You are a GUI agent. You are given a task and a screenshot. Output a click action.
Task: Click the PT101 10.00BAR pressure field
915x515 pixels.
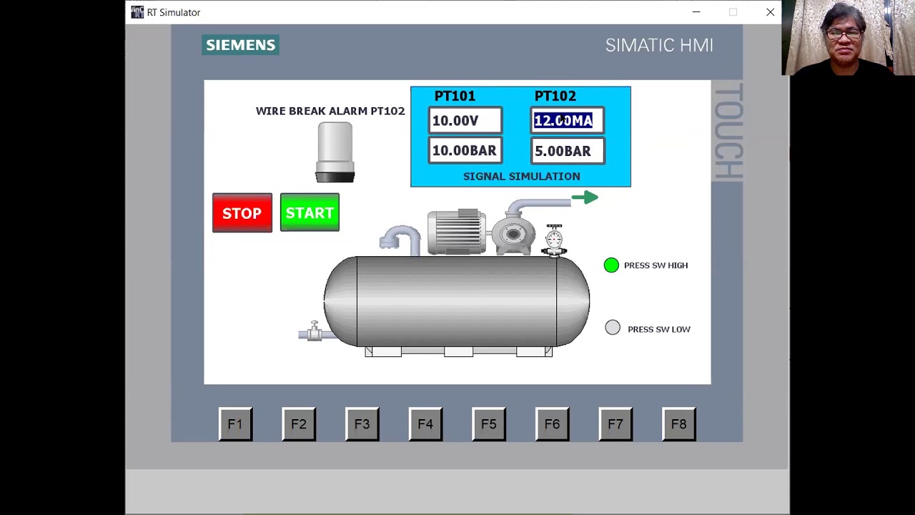tap(465, 151)
